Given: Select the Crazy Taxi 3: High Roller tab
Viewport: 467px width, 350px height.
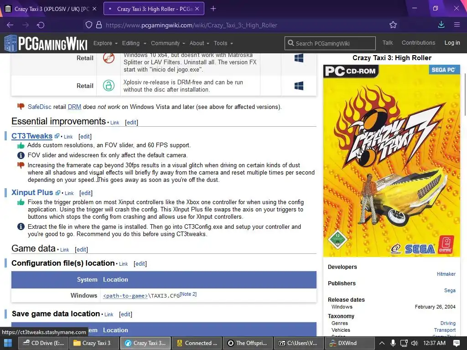Looking at the screenshot, I should pos(154,9).
